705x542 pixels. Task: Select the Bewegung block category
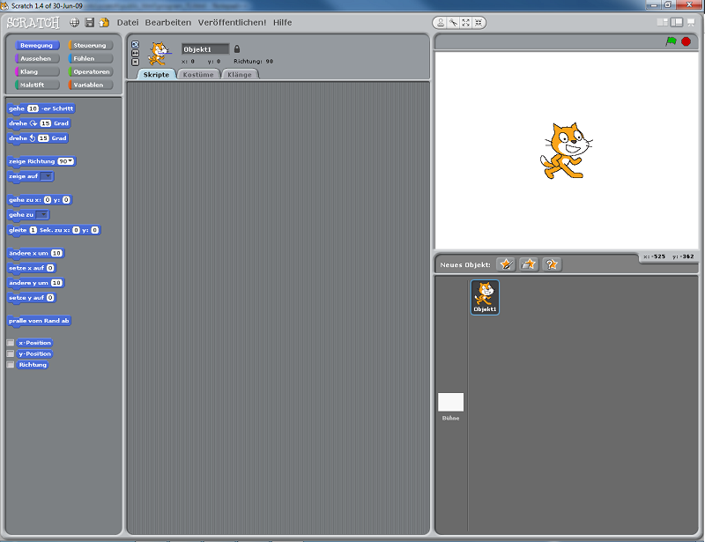click(x=37, y=46)
